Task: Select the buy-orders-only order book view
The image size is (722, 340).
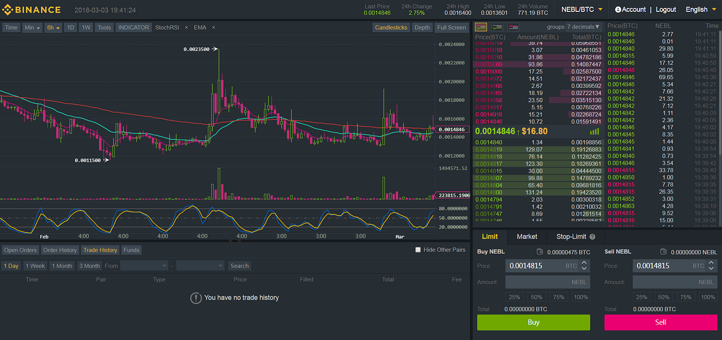Action: [x=497, y=27]
